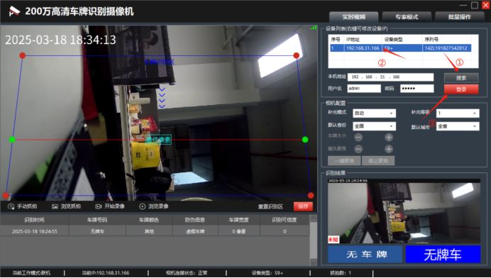Image resolution: width=491 pixels, height=278 pixels.
Task: Select the right green handle on the red line
Action: click(x=305, y=140)
